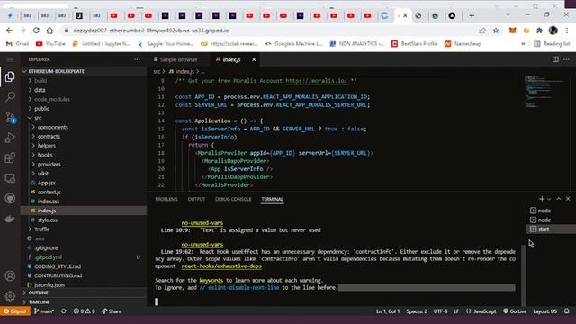Image resolution: width=576 pixels, height=324 pixels.
Task: Open the Docker view in activity bar
Action: coord(10,219)
